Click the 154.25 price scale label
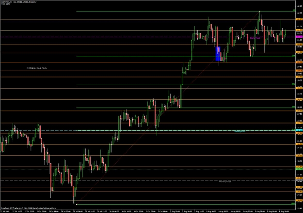The height and width of the screenshot is (213, 303). pyautogui.click(x=299, y=195)
